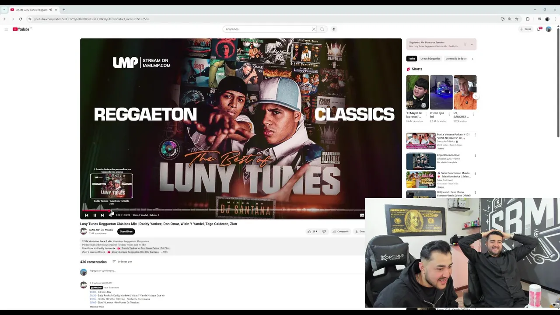Viewport: 560px width, 315px height.
Task: Open a new browser tab
Action: tap(64, 10)
